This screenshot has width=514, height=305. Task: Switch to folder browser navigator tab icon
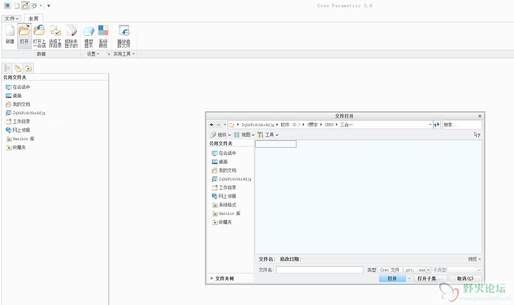click(18, 68)
